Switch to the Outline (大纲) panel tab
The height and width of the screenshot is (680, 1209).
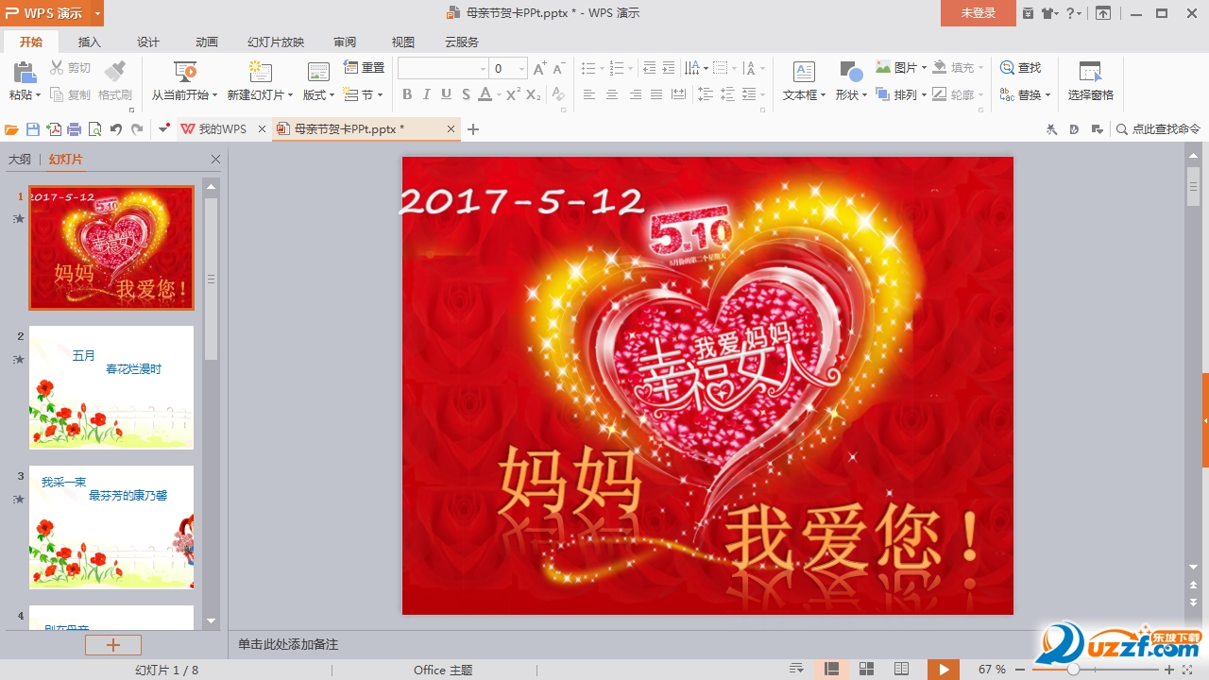pos(20,160)
